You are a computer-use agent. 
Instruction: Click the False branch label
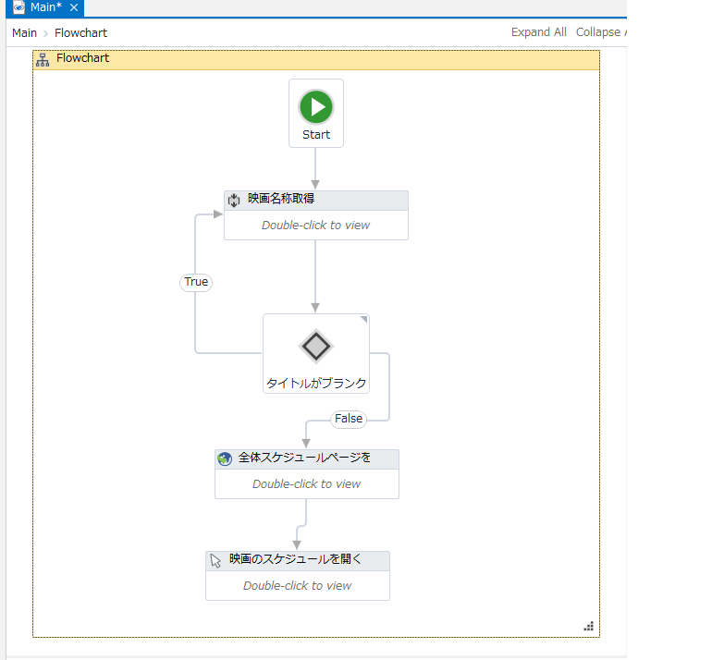(349, 419)
